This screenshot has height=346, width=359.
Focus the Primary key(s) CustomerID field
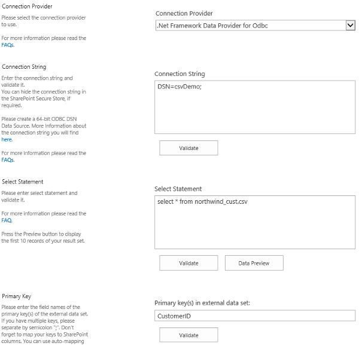[x=254, y=316]
